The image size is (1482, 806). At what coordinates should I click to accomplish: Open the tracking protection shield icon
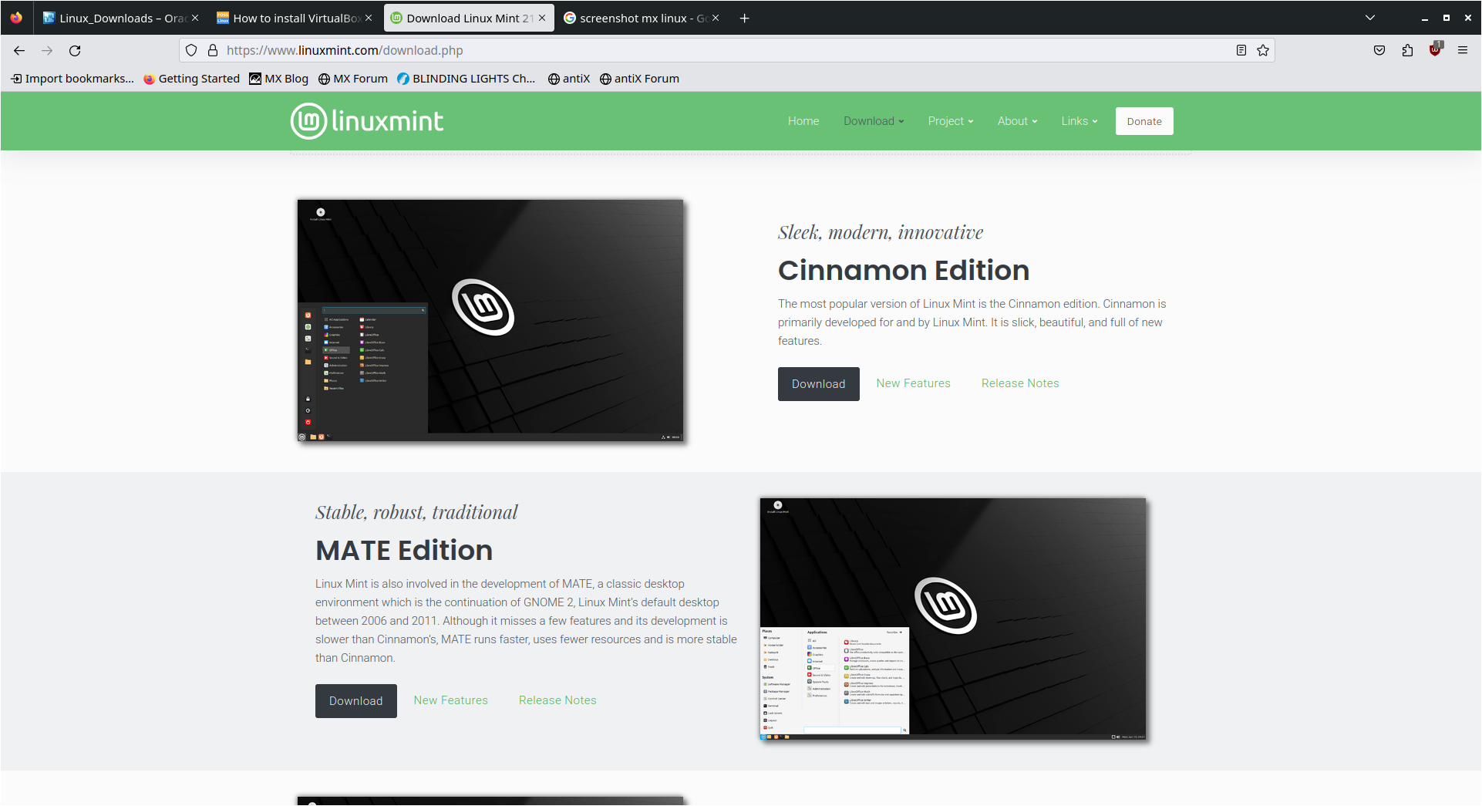(x=191, y=51)
